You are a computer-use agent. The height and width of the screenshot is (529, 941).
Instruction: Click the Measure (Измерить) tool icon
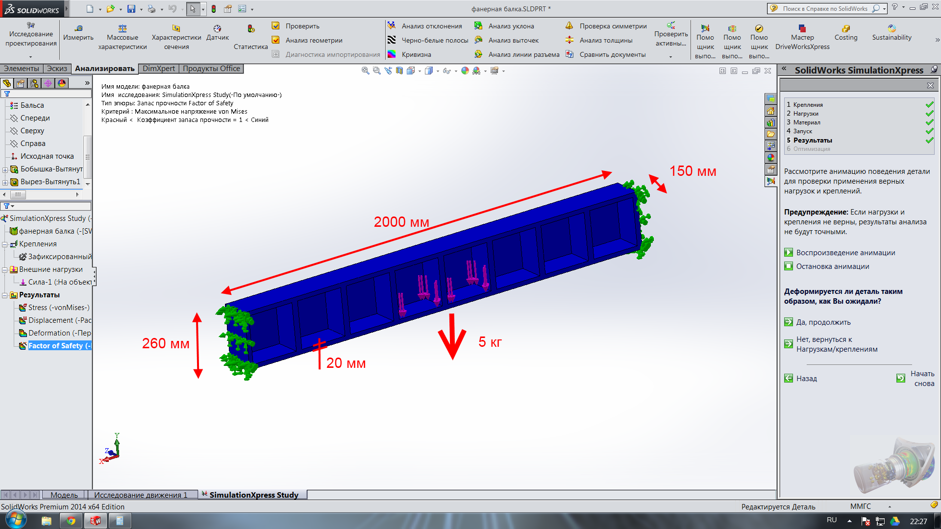pyautogui.click(x=78, y=28)
